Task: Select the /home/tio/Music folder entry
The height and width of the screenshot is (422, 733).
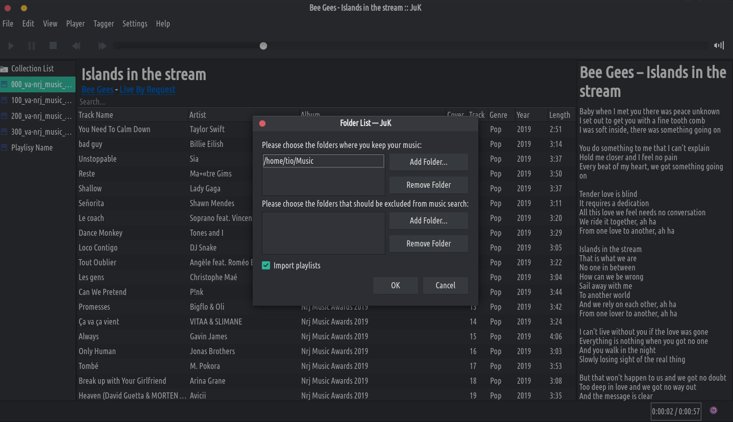Action: tap(323, 161)
